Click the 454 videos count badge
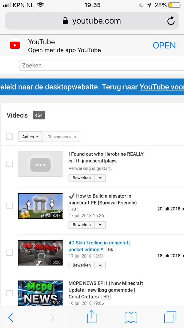This screenshot has height=328, width=184. tap(39, 115)
